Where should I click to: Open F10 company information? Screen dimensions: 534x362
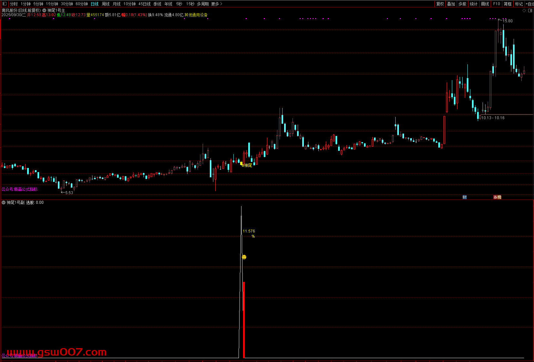tap(497, 4)
